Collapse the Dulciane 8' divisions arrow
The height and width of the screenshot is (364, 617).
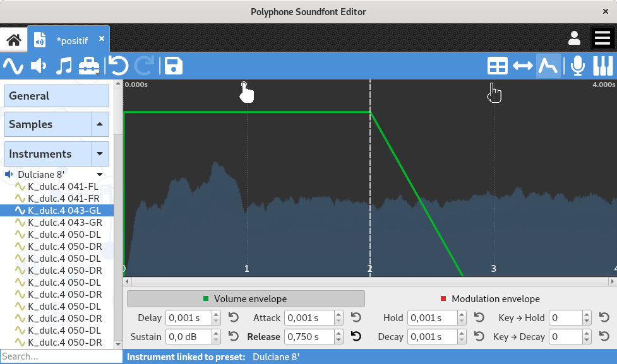click(x=100, y=175)
